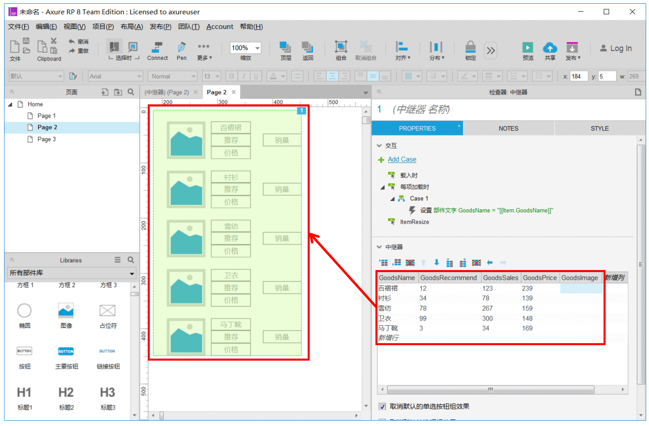Click the Add Case link

point(402,160)
